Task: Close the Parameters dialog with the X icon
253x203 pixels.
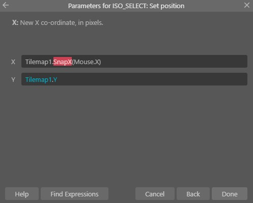Action: click(247, 5)
